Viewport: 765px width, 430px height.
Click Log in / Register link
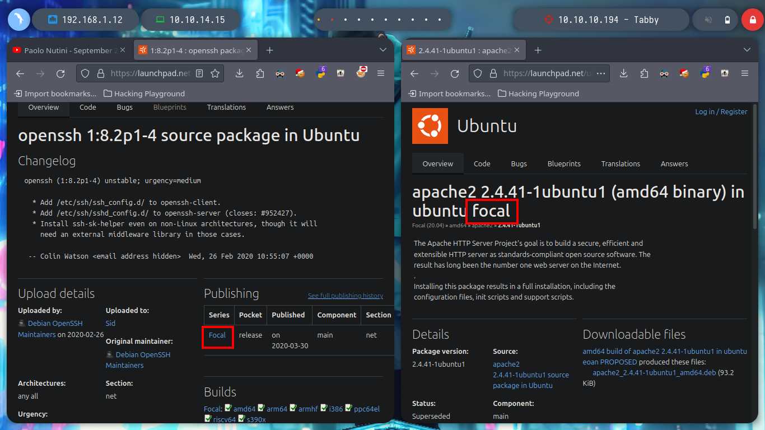(721, 111)
